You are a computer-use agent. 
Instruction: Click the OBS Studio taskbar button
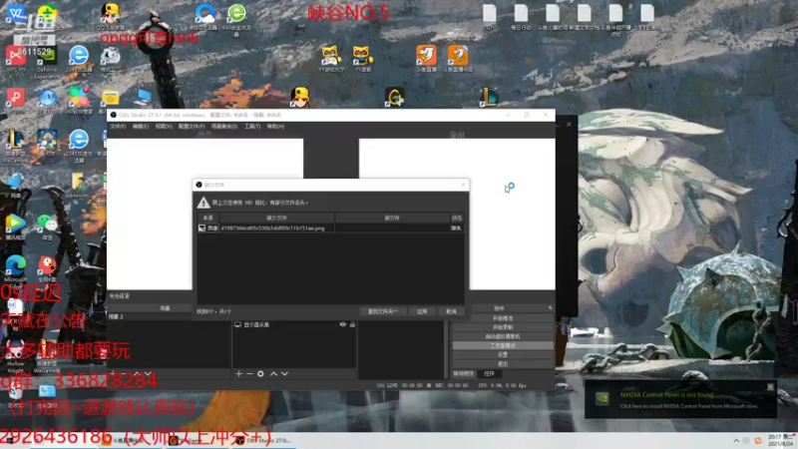point(264,440)
